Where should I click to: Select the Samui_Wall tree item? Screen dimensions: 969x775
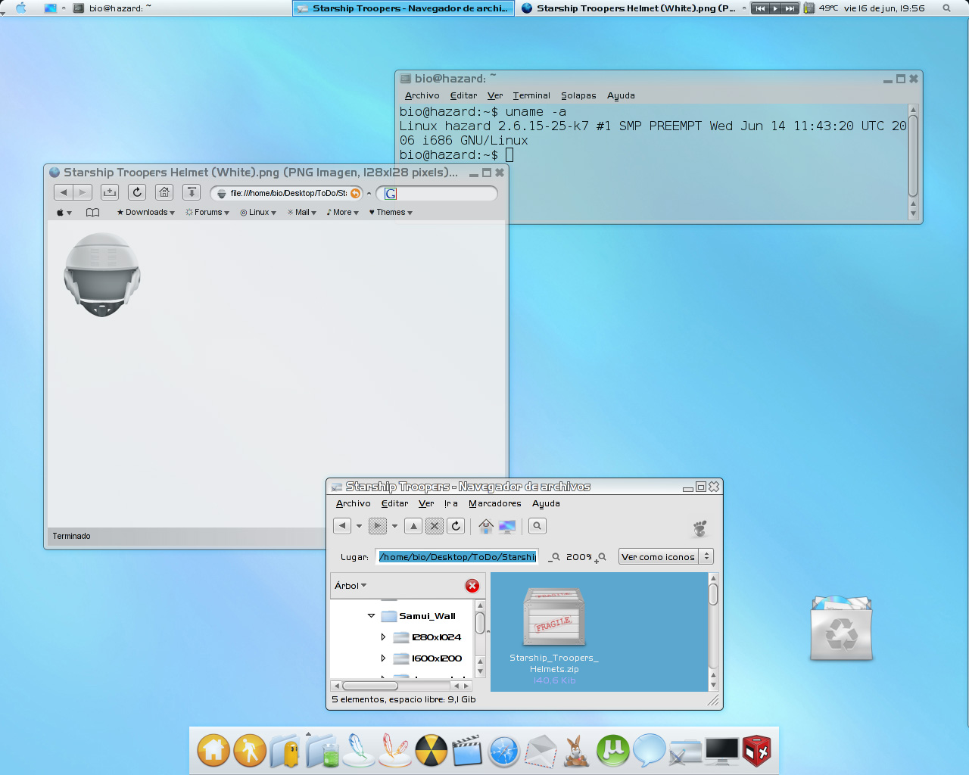pyautogui.click(x=427, y=616)
